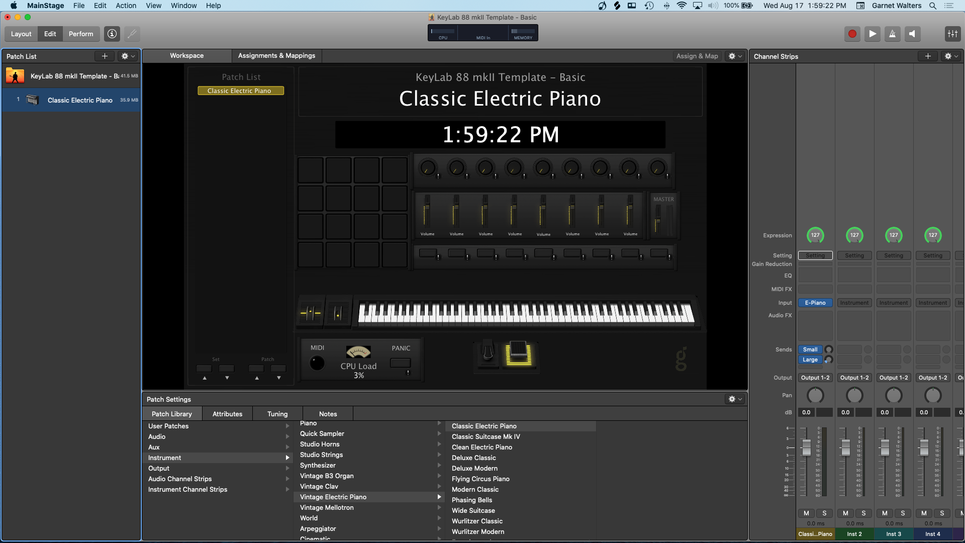
Task: Switch to Perform mode
Action: tap(81, 34)
